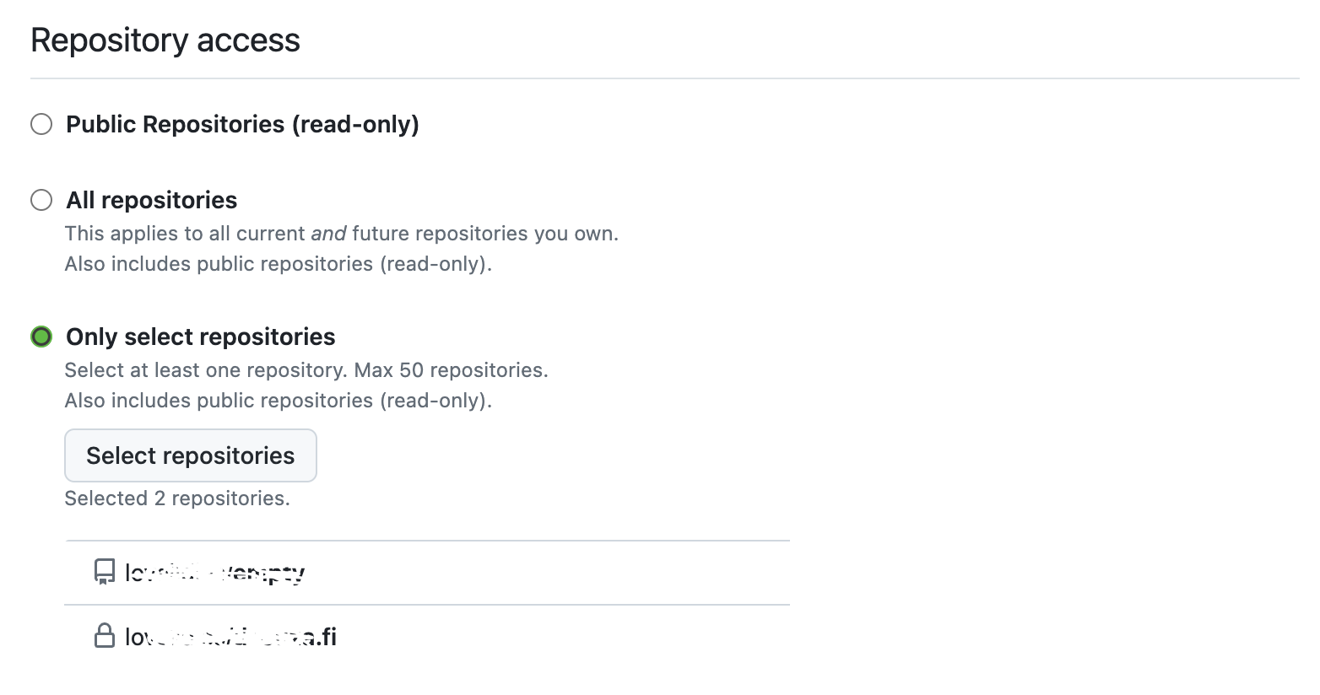Screen dimensions: 1320x695
Task: Select the Public Repositories (read-only) radio button
Action: (41, 125)
